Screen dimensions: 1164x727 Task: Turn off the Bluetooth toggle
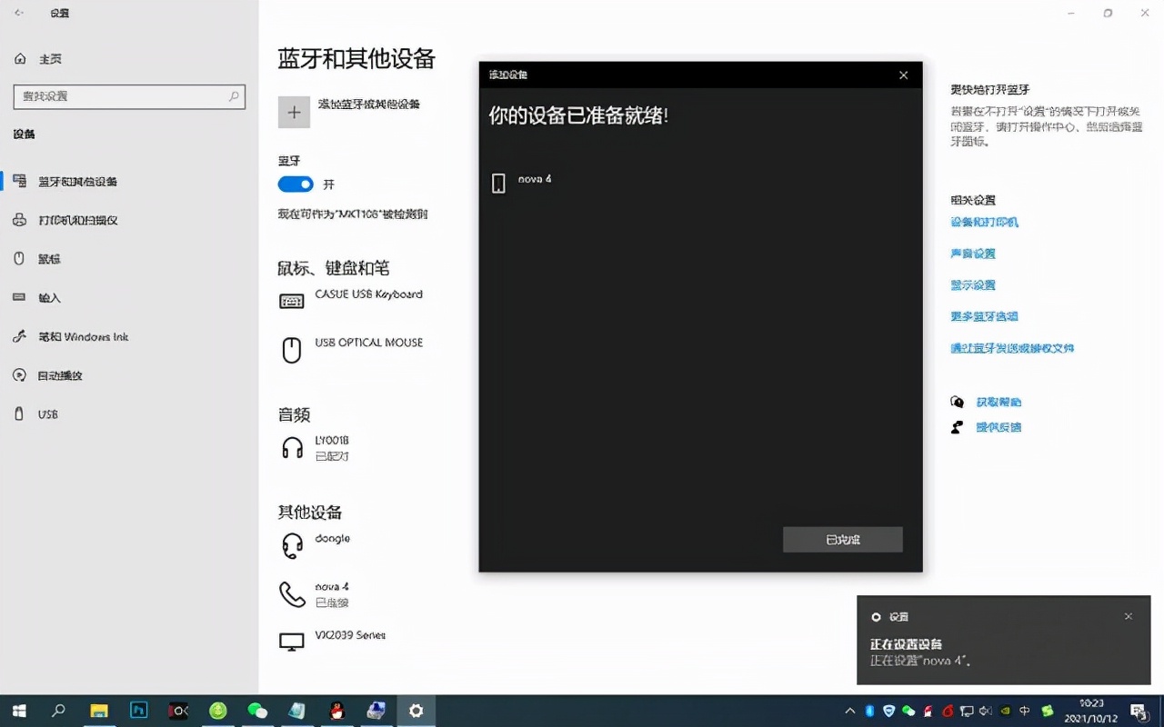(295, 184)
